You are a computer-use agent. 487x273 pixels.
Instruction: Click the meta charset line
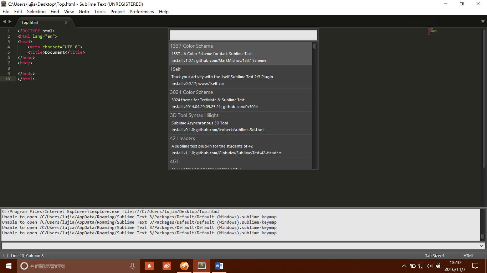pos(55,47)
